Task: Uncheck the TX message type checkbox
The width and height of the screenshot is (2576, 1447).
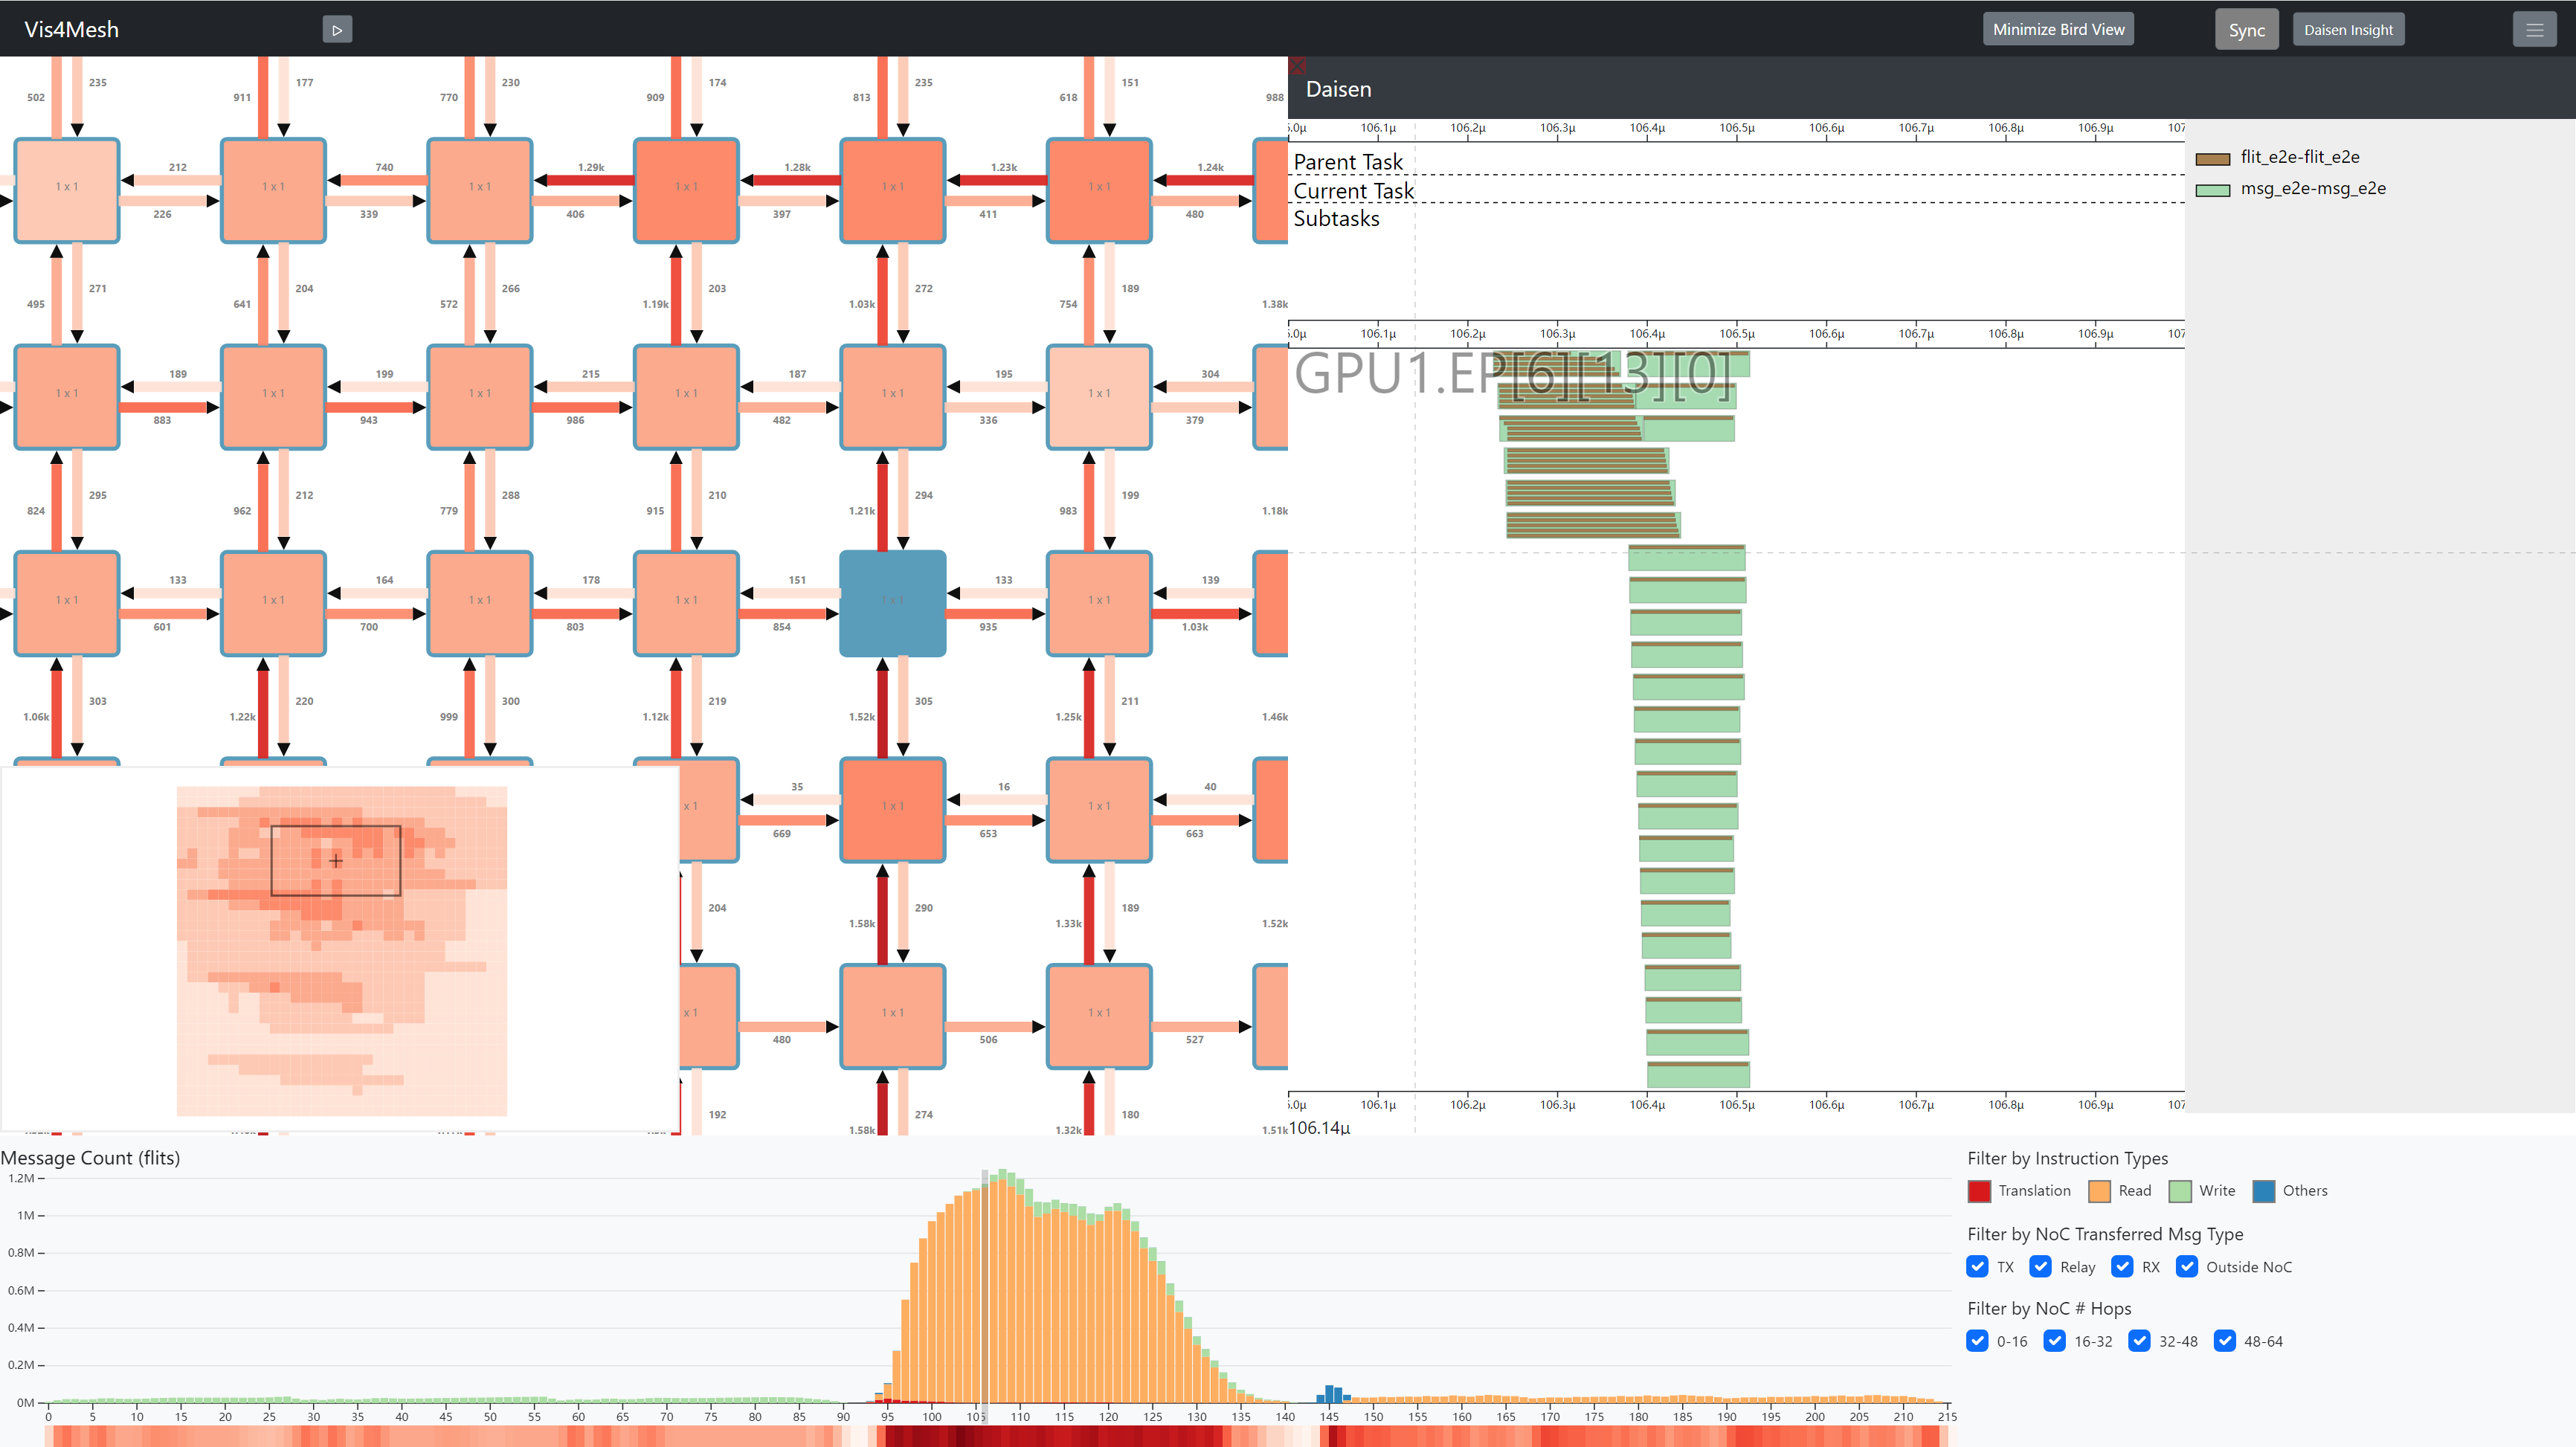Action: coord(1977,1266)
